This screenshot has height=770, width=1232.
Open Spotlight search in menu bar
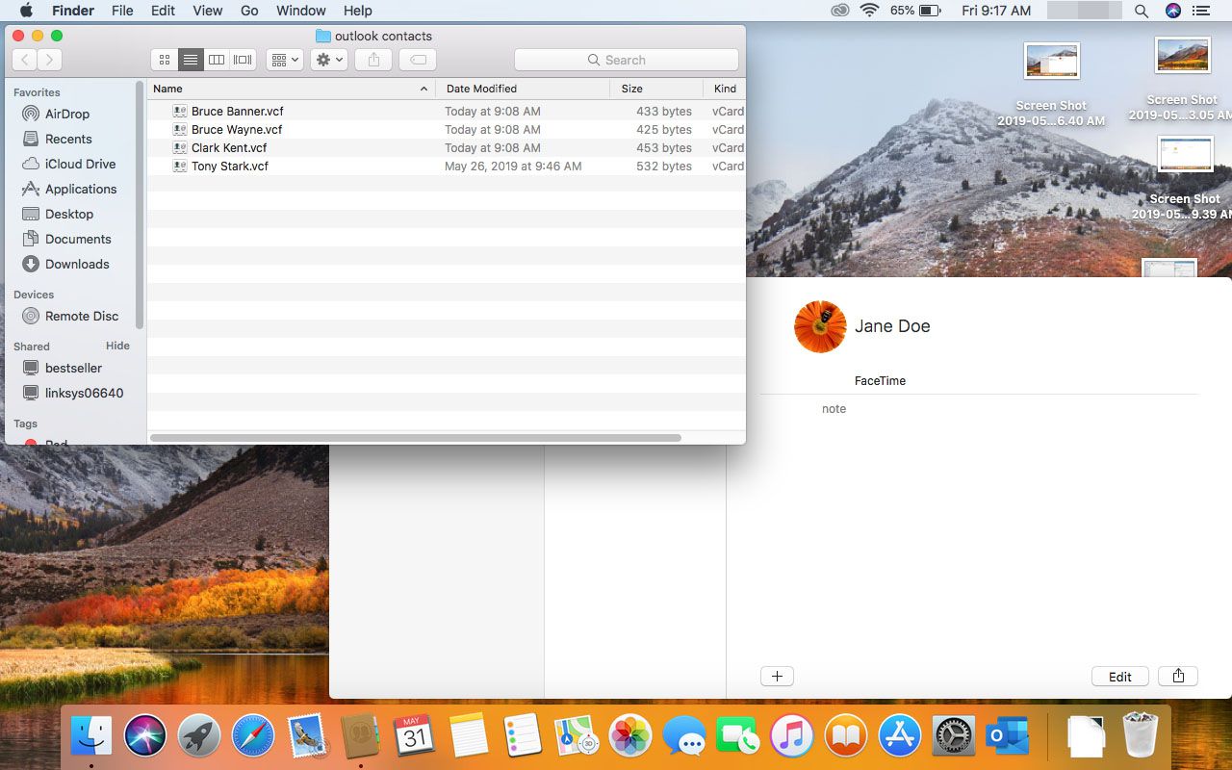(1142, 11)
